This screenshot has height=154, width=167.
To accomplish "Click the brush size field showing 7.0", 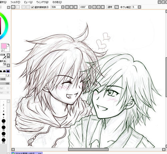I will coord(5,76).
